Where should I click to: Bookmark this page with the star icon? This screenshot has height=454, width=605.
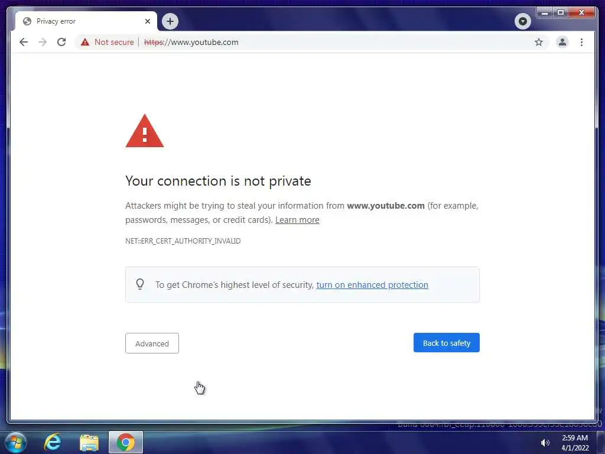[539, 42]
